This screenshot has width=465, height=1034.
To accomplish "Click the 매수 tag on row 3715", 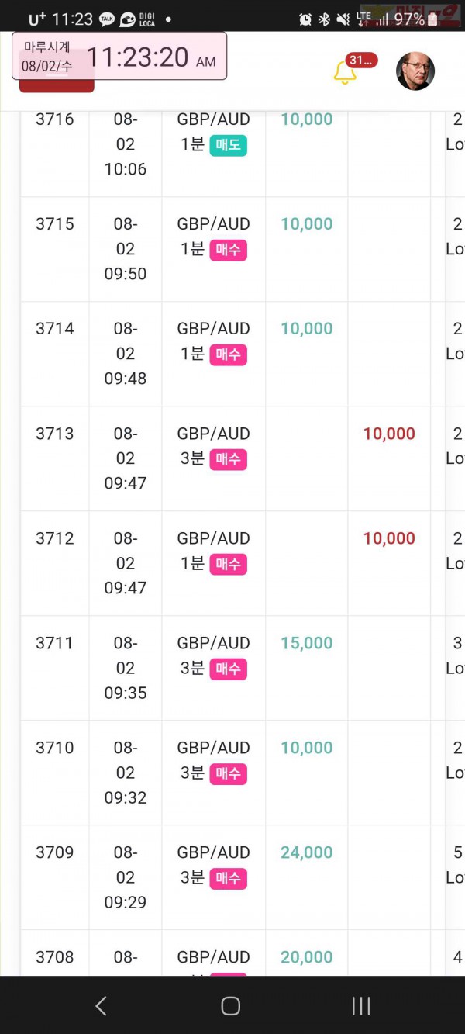I will (x=228, y=250).
